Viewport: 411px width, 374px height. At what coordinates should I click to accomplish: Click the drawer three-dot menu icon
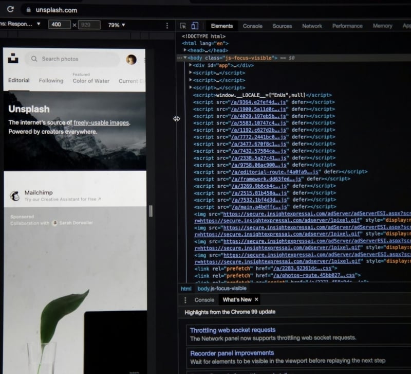pos(185,300)
